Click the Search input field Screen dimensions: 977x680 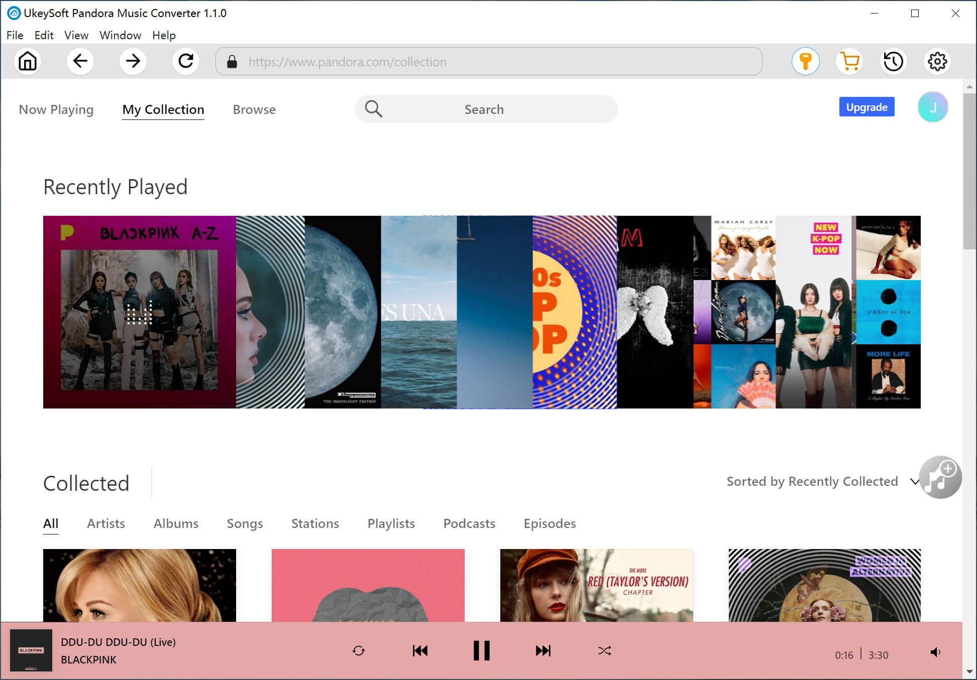484,109
